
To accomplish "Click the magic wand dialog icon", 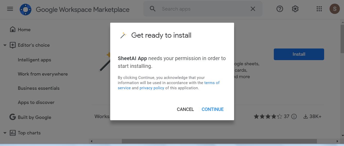I will click(x=123, y=35).
